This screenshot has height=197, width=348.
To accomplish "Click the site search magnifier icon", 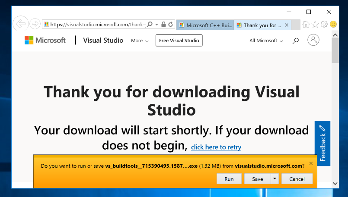I will [296, 41].
